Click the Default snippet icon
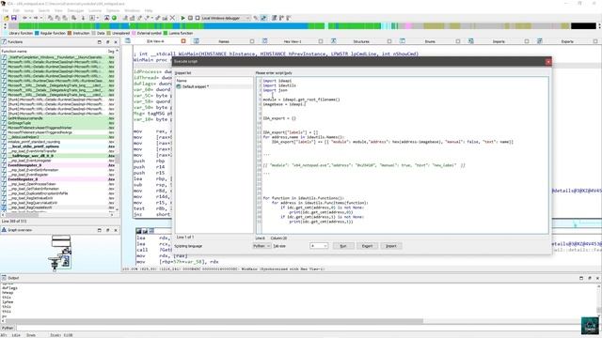The width and height of the screenshot is (602, 338). [179, 86]
